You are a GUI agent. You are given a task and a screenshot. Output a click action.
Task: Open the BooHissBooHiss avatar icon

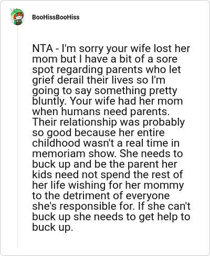(17, 17)
